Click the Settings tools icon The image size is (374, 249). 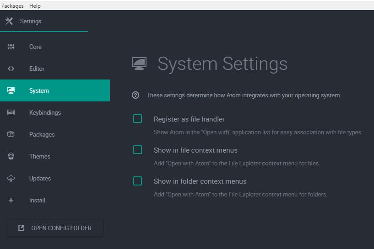[x=9, y=21]
